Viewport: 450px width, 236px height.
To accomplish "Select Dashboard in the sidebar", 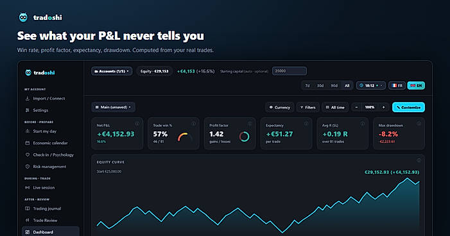I will pos(51,232).
